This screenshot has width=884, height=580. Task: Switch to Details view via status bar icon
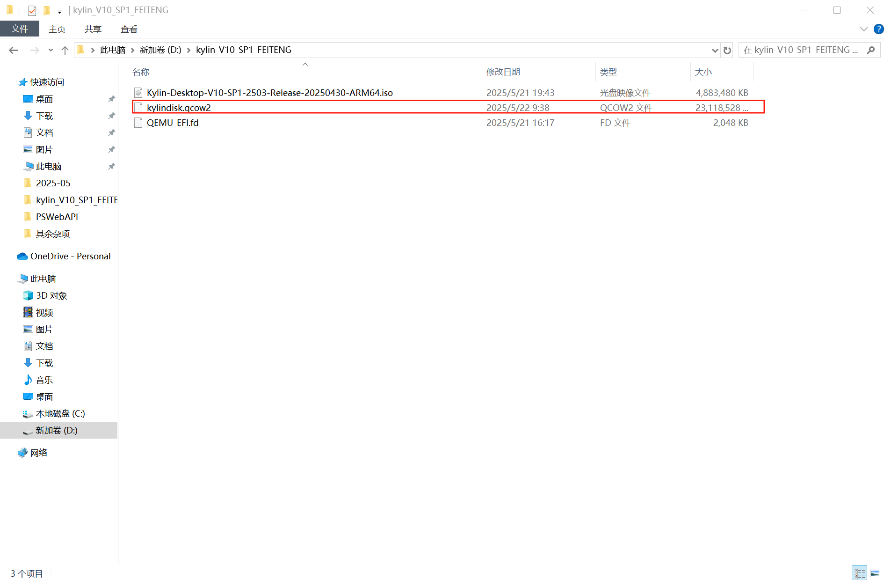click(859, 573)
